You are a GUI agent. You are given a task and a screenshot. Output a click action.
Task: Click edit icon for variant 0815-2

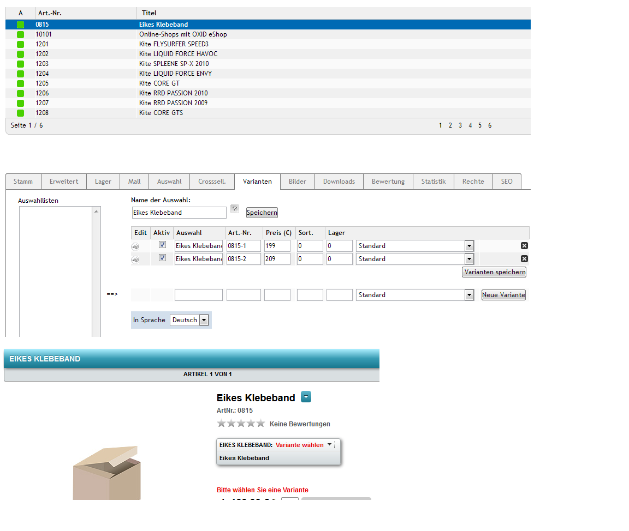(x=135, y=260)
